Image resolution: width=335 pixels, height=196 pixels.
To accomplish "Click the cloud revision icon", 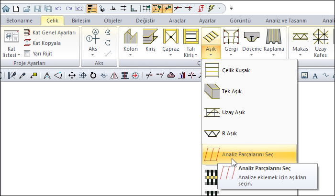I will pos(171,76).
